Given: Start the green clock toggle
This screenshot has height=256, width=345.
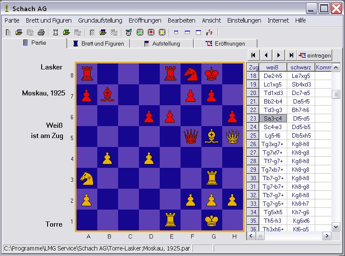Looking at the screenshot, I should (x=140, y=32).
